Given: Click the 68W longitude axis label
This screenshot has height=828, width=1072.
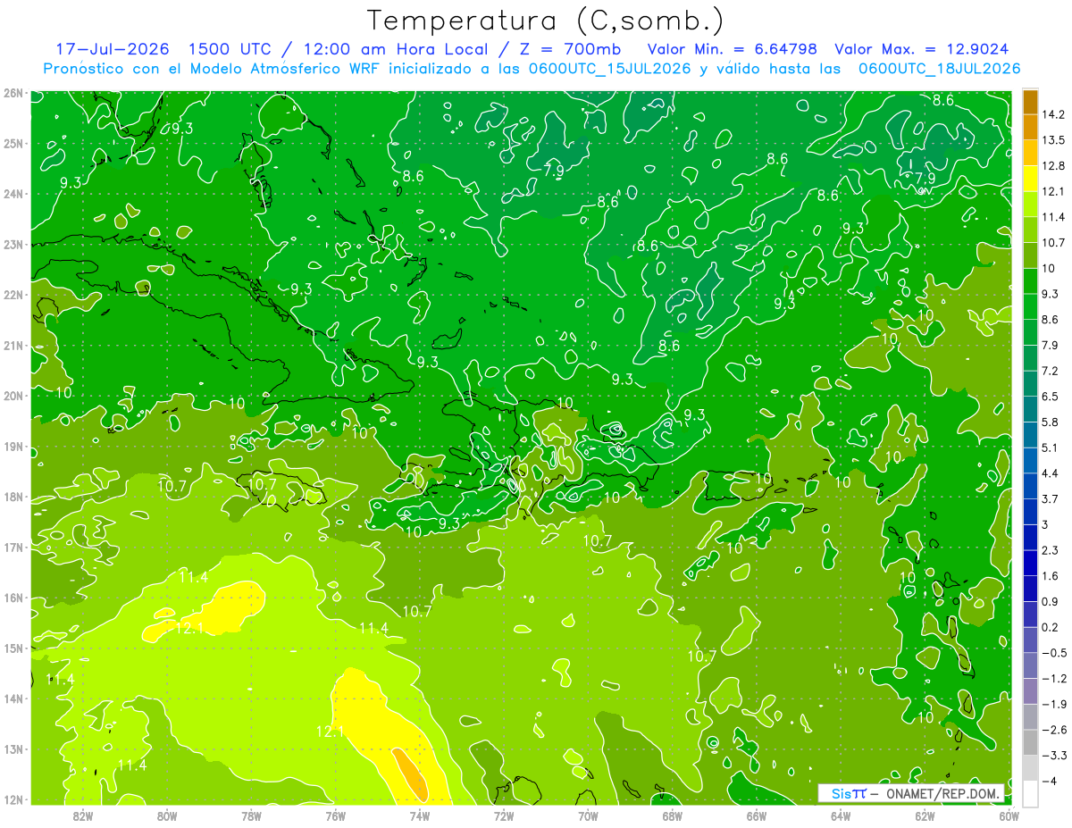Looking at the screenshot, I should point(673,815).
